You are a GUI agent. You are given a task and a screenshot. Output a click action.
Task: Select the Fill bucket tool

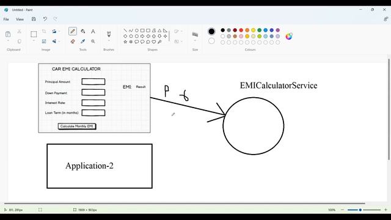point(83,31)
